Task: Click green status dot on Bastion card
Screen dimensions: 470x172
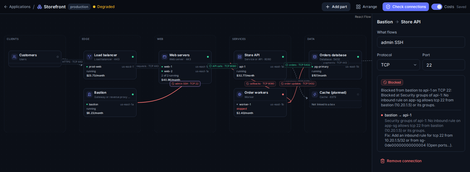Action: (133, 94)
